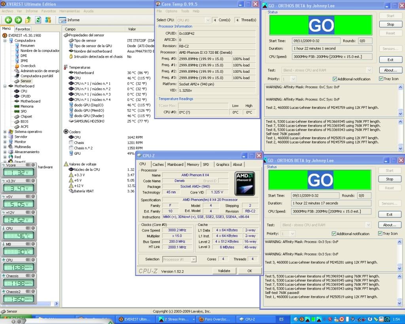The width and height of the screenshot is (405, 324).
Task: Expand the Sistema operativo tree node
Action: point(5,131)
